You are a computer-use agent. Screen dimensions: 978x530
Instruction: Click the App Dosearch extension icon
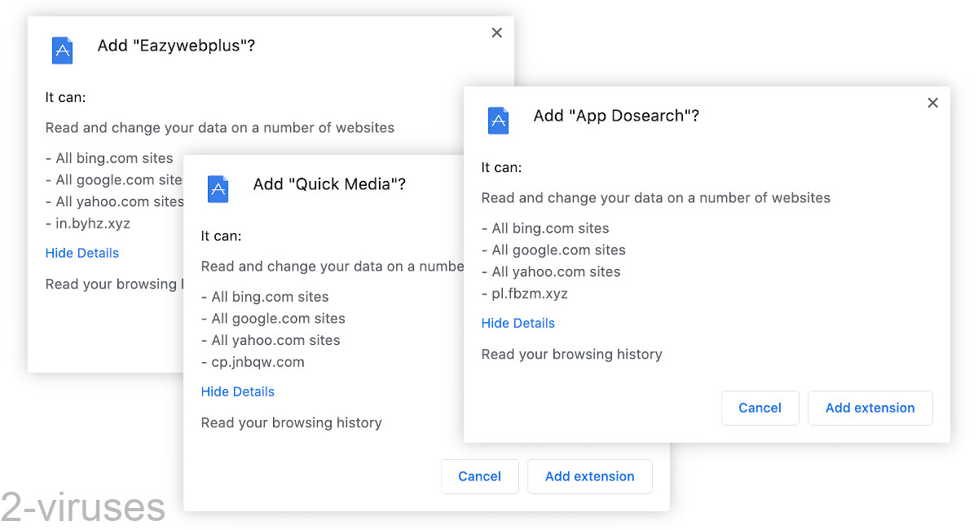click(x=498, y=120)
